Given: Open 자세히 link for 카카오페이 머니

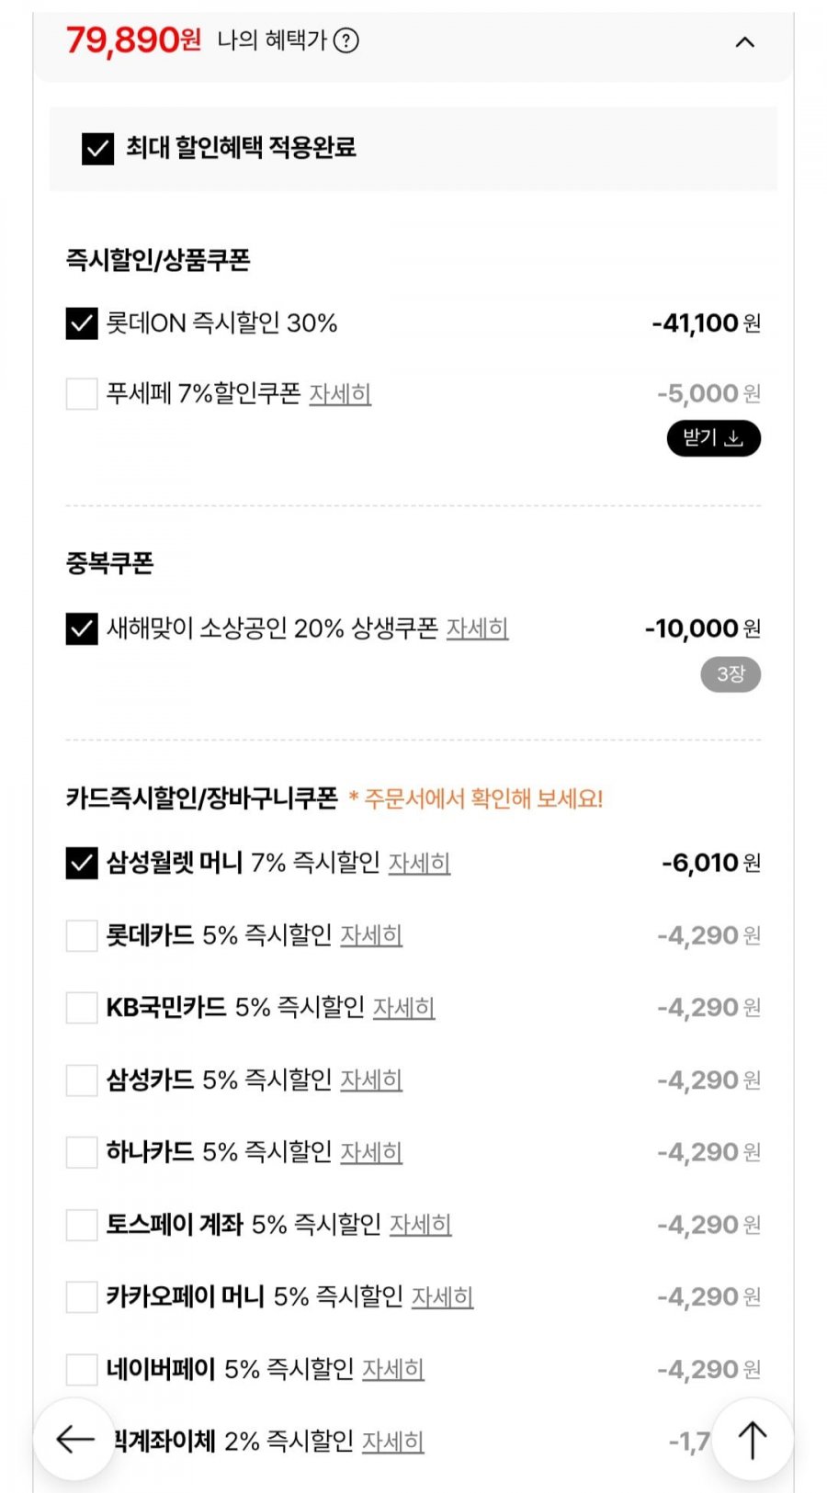Looking at the screenshot, I should point(442,1296).
